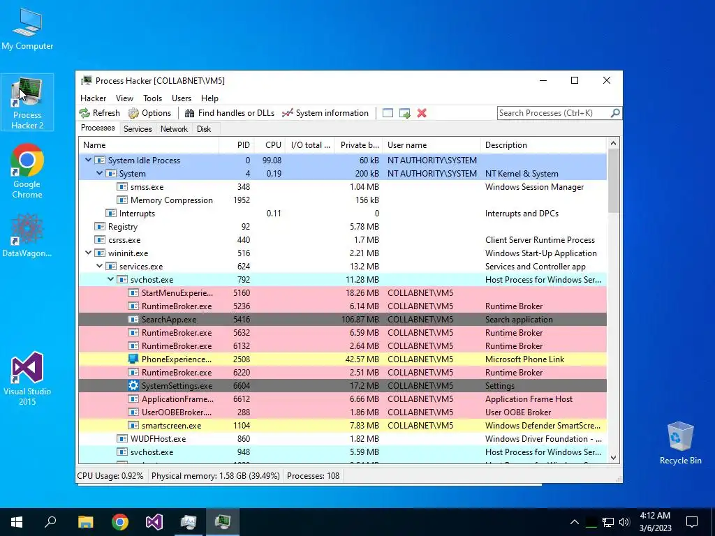Screen dimensions: 715x536
Task: Open Options from the toolbar
Action: tap(149, 113)
